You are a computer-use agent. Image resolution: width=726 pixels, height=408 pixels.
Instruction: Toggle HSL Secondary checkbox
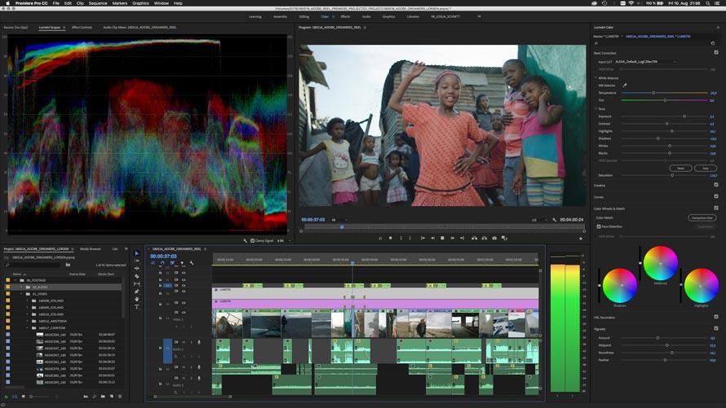(x=716, y=317)
